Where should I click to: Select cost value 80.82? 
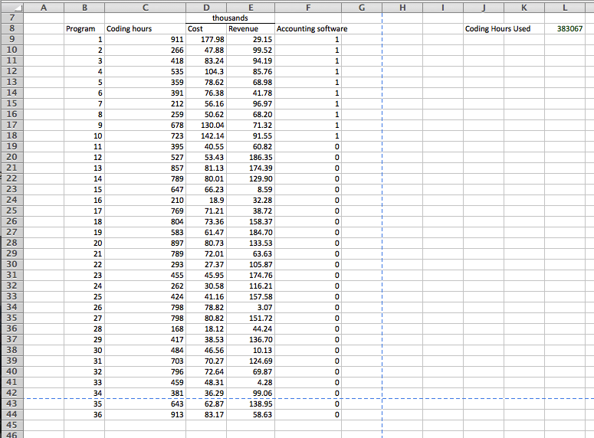tap(206, 319)
